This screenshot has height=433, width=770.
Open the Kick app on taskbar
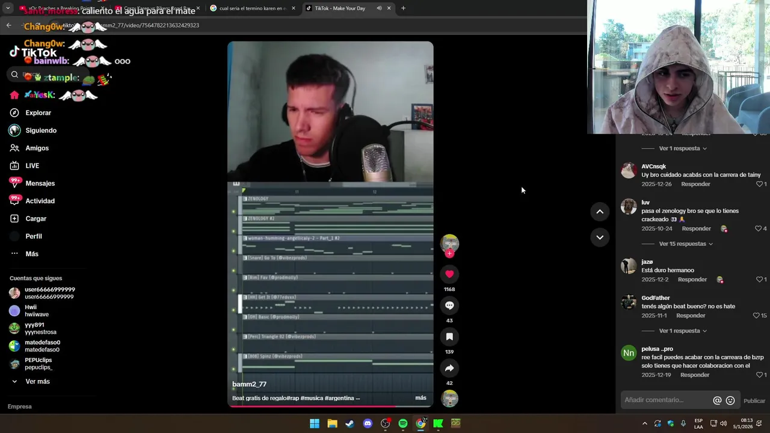point(438,423)
